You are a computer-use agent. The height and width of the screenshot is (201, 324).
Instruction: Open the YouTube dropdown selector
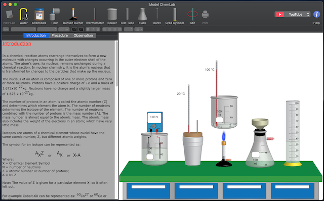(293, 14)
